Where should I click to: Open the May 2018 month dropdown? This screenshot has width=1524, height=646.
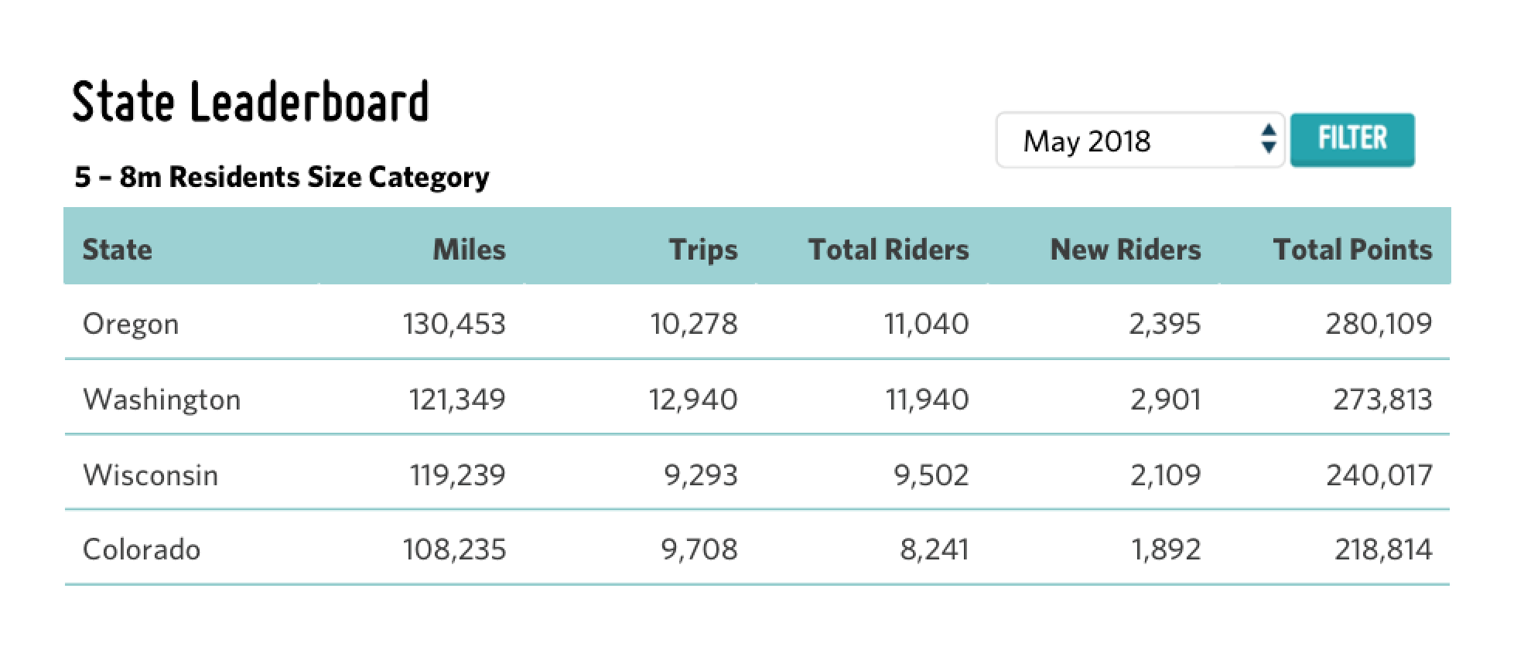point(1140,140)
